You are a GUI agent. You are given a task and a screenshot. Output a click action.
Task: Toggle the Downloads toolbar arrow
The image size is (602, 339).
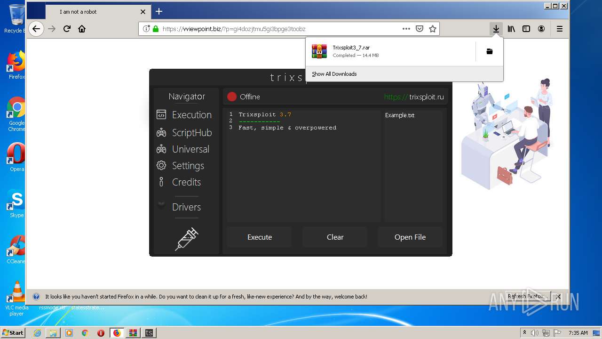pos(496,29)
